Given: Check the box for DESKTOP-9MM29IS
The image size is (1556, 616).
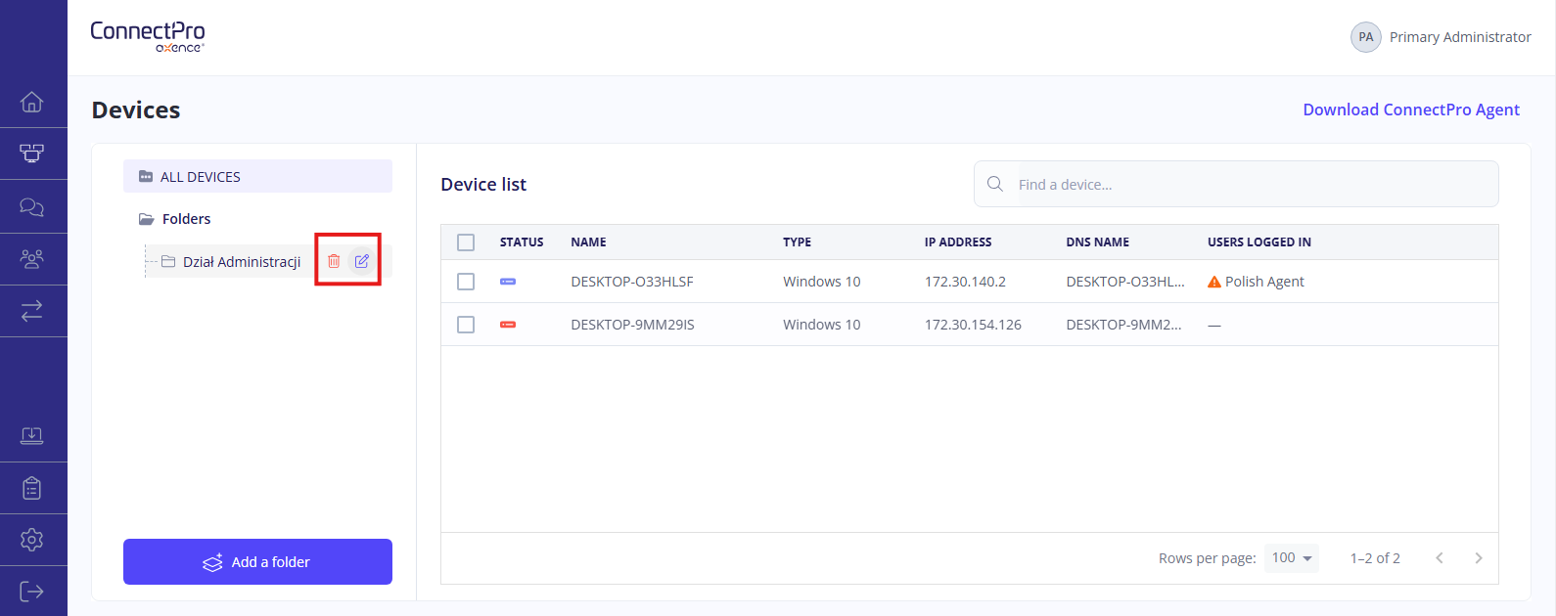Looking at the screenshot, I should (x=466, y=325).
